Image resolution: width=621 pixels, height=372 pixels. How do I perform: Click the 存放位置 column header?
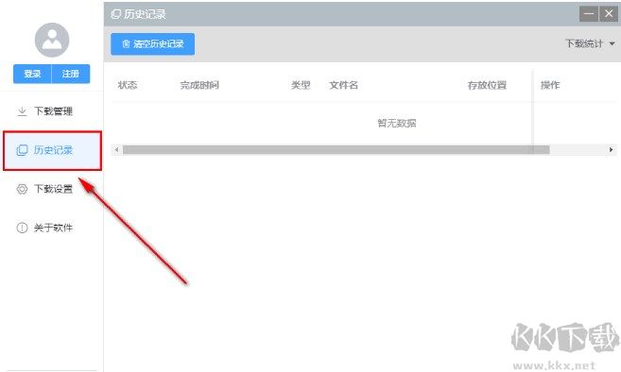[x=487, y=85]
